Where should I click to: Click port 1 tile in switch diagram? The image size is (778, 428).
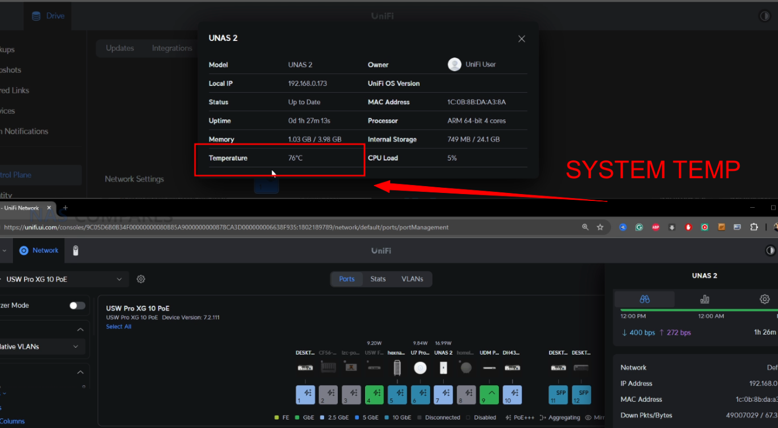coord(305,395)
